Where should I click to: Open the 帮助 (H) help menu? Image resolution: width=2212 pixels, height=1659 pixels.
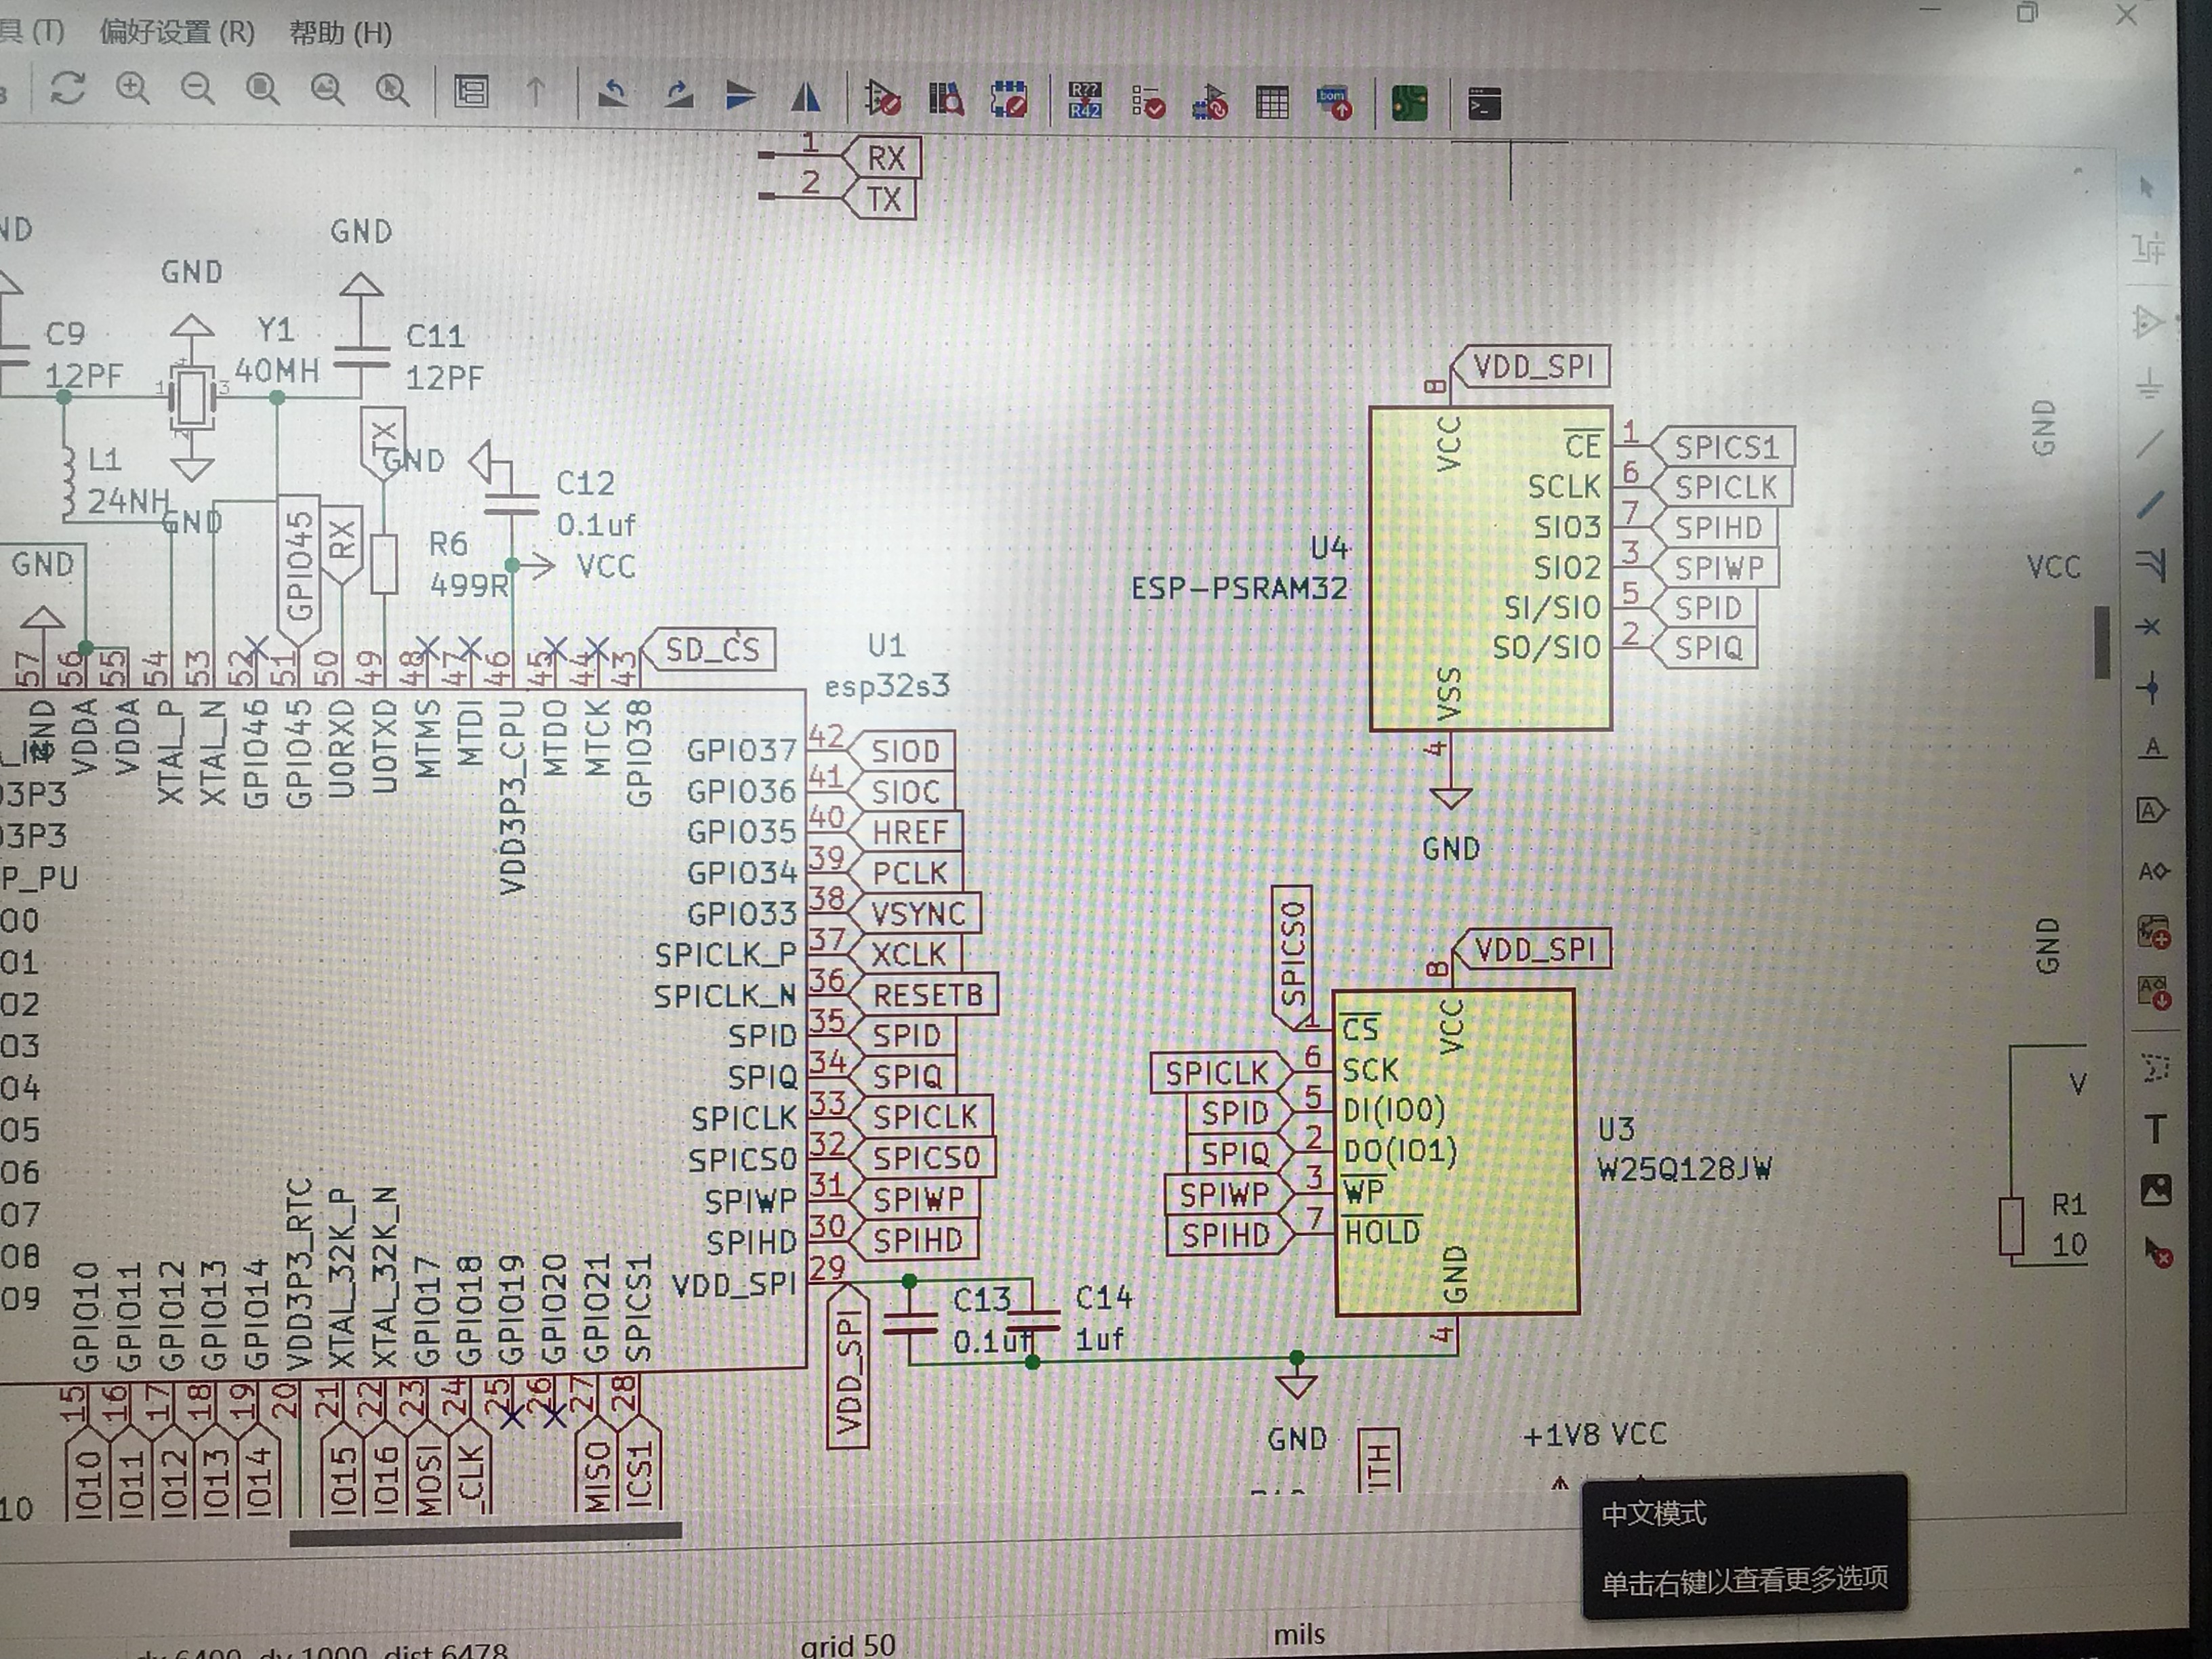click(x=340, y=34)
